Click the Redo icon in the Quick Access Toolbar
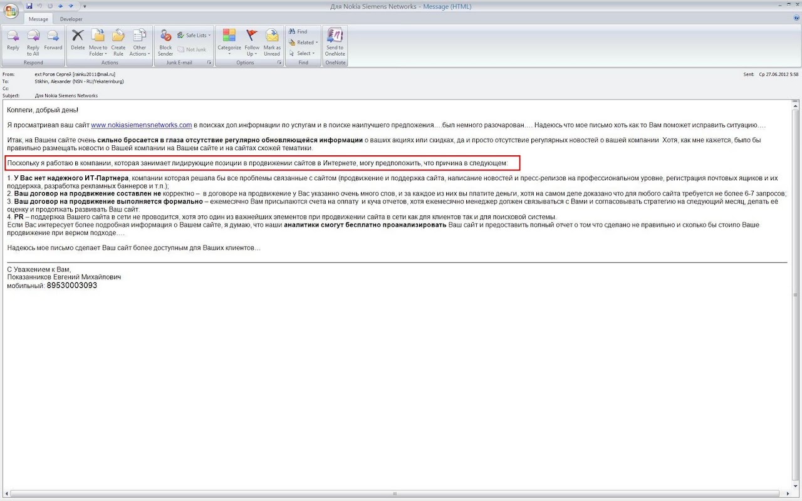The image size is (802, 501). point(50,6)
